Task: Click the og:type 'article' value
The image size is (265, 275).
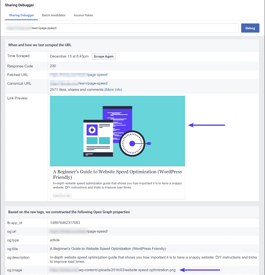Action: [54, 240]
